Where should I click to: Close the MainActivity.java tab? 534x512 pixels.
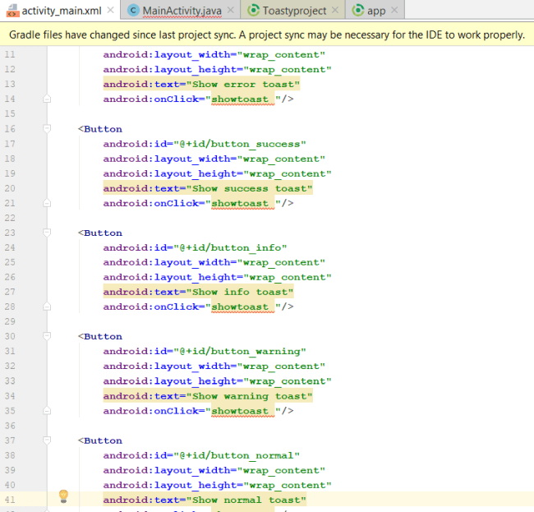click(x=230, y=11)
